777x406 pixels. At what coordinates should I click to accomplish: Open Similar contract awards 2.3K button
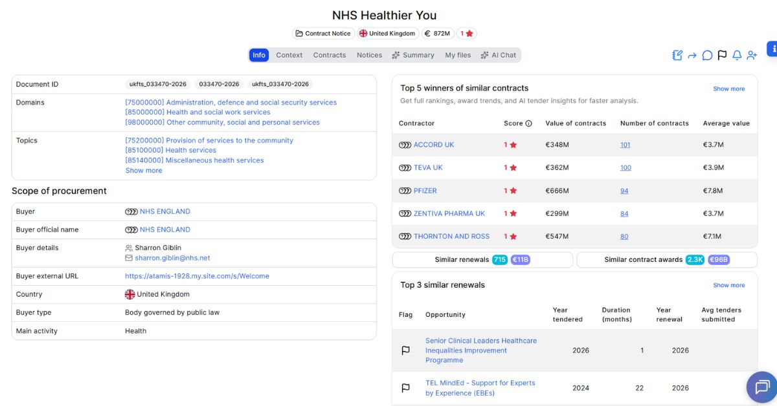(667, 260)
